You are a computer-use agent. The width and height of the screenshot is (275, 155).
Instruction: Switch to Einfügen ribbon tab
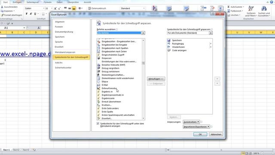(17, 2)
